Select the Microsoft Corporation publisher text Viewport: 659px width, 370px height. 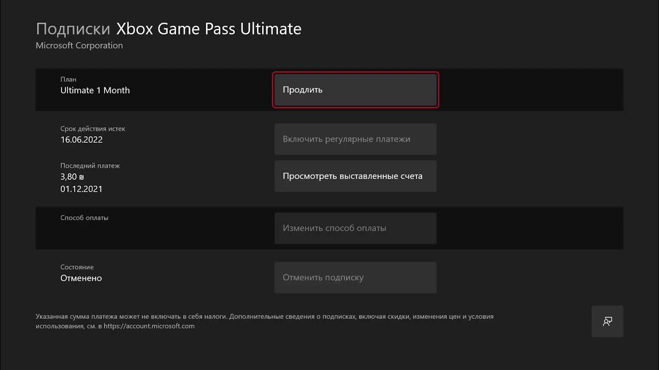tap(79, 46)
